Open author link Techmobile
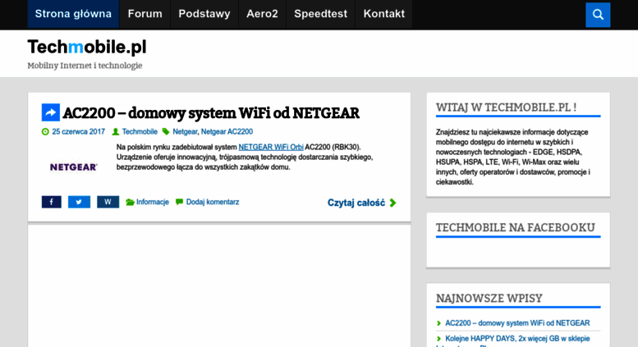Screen dimensions: 638x347 click(x=140, y=131)
